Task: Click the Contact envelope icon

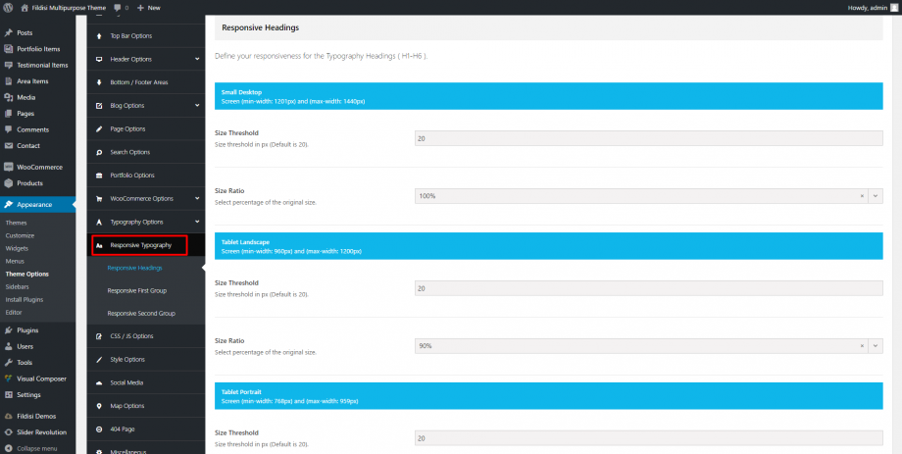Action: point(9,145)
